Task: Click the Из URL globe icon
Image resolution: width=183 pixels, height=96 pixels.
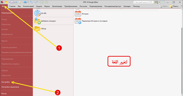Action: pos(37,13)
